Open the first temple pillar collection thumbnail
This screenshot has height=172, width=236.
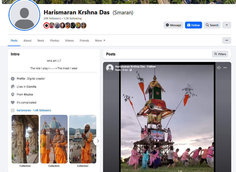[25, 139]
